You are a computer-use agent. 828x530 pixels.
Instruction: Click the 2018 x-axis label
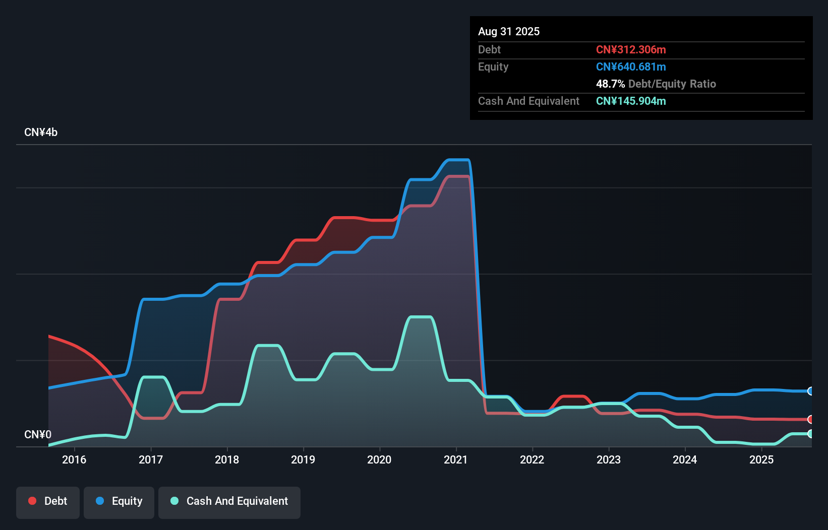coord(227,459)
